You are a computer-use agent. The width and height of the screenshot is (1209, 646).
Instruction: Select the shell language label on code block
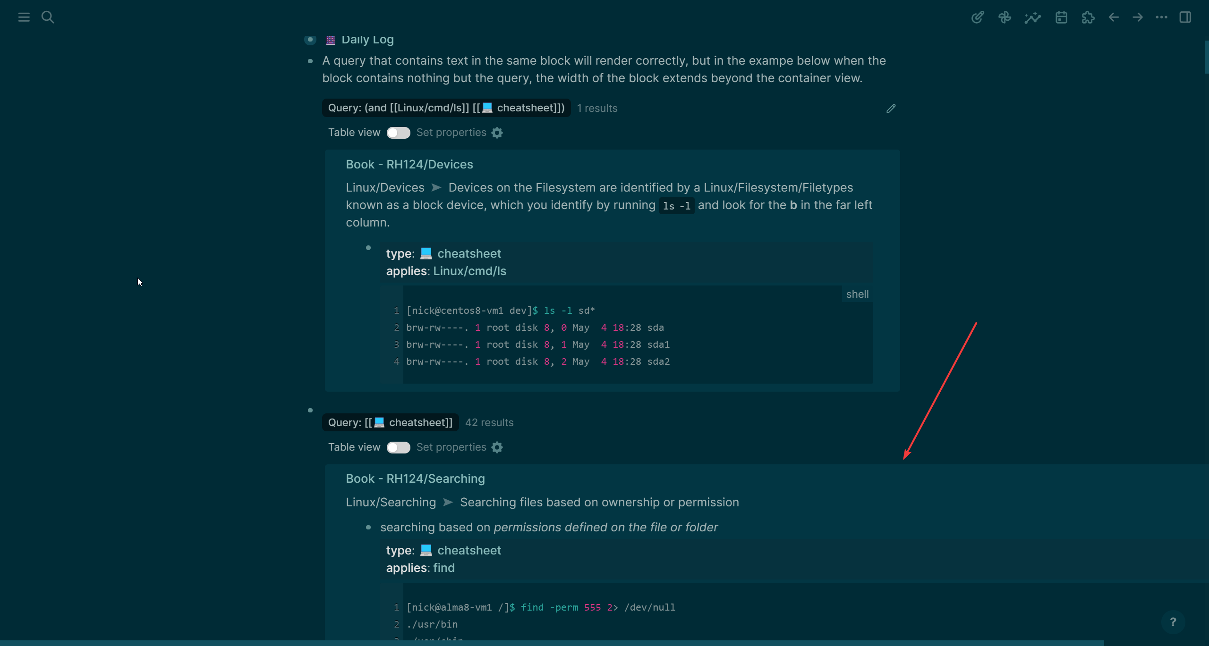click(857, 294)
